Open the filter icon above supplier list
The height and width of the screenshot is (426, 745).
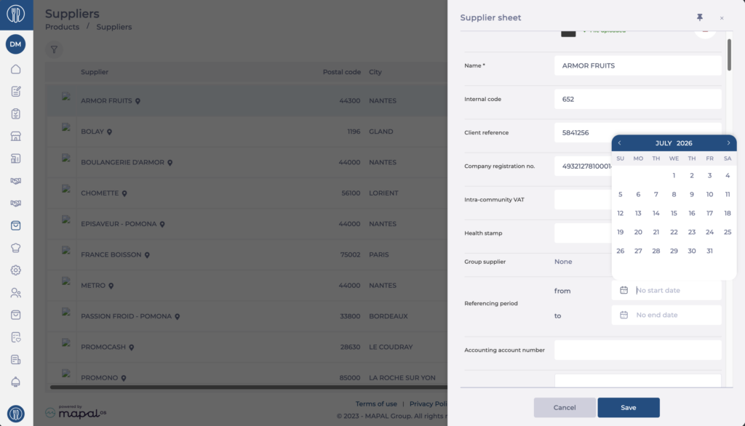tap(54, 49)
